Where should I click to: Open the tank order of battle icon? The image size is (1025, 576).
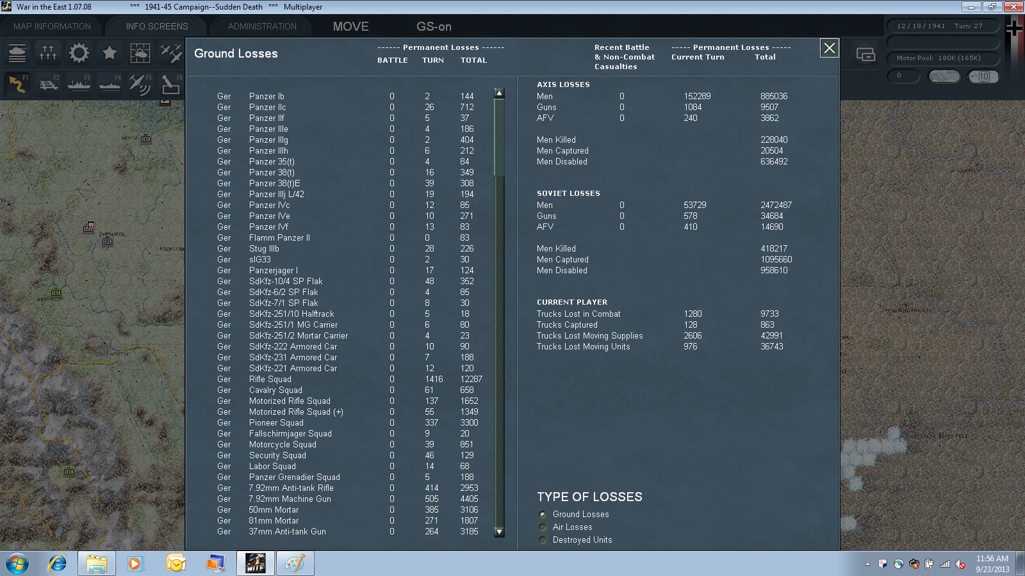(x=17, y=53)
